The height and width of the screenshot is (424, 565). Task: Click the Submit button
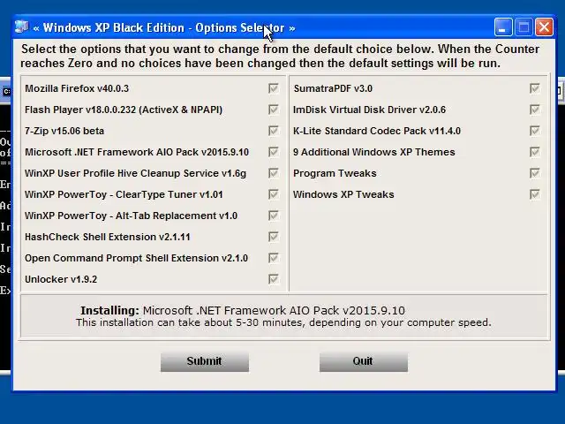tap(205, 361)
